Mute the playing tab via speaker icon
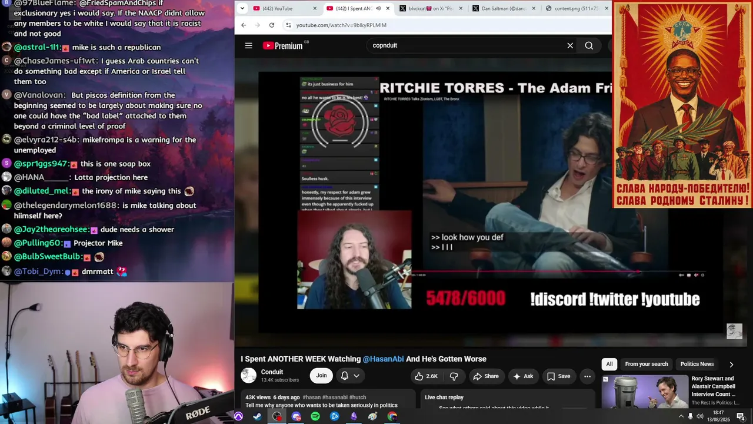Viewport: 753px width, 424px height. coord(378,8)
